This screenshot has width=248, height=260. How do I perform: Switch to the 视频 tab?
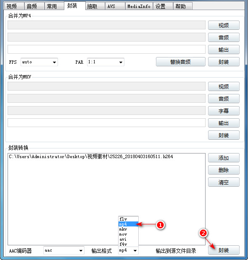(14, 6)
